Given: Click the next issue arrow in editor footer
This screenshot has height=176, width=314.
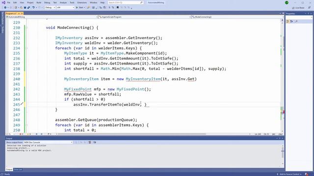Looking at the screenshot, I should tap(41, 134).
